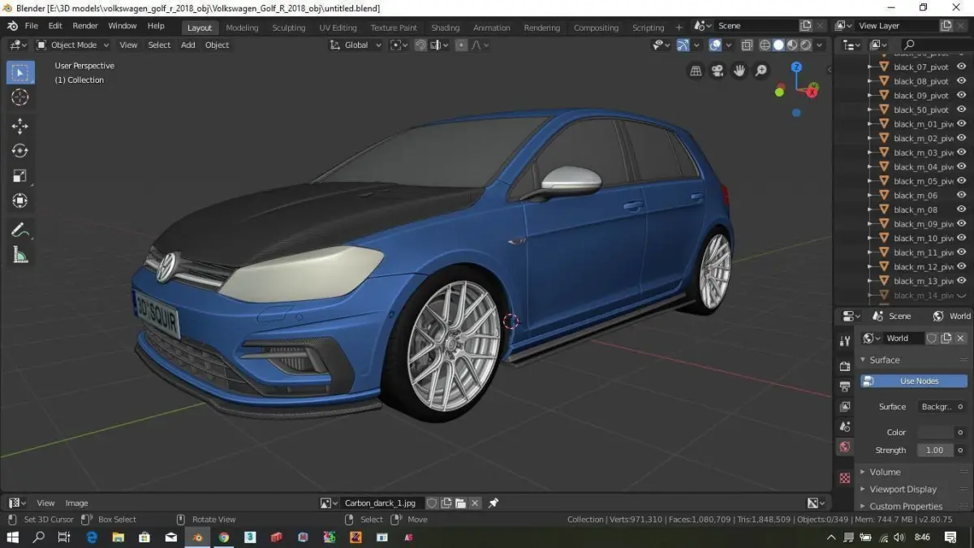
Task: Toggle X-ray mode in viewport header
Action: point(747,45)
